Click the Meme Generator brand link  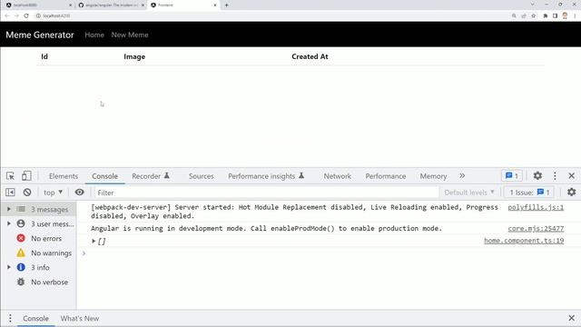[40, 35]
